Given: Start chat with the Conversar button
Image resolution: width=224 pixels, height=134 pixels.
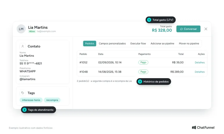Looking at the screenshot, I should (188, 29).
